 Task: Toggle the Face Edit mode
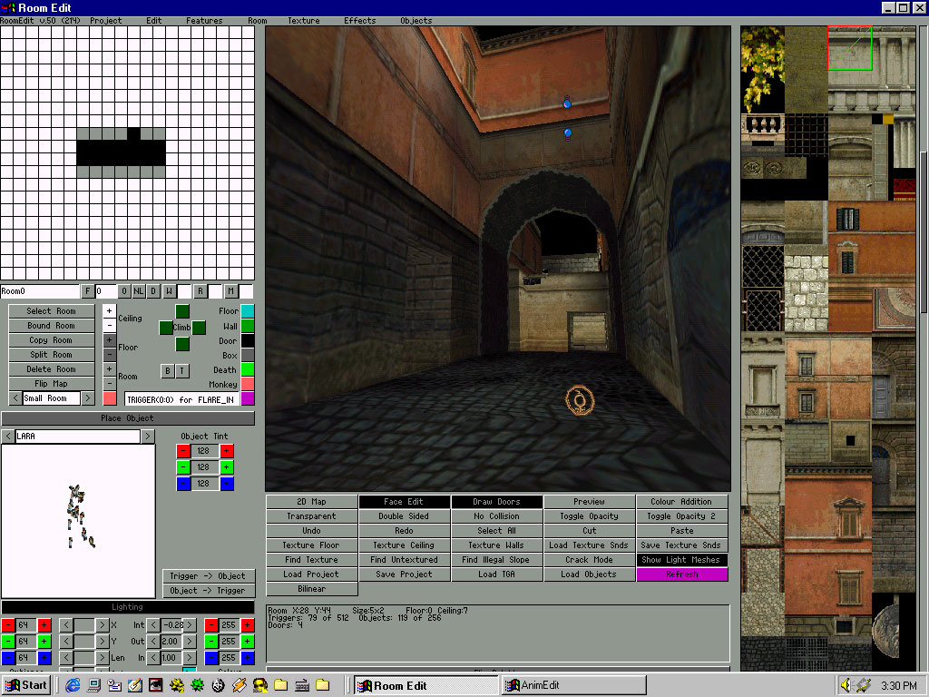(x=404, y=502)
